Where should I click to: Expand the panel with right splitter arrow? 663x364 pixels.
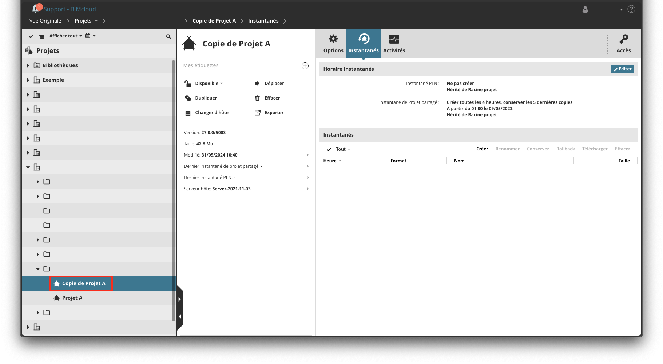(179, 299)
